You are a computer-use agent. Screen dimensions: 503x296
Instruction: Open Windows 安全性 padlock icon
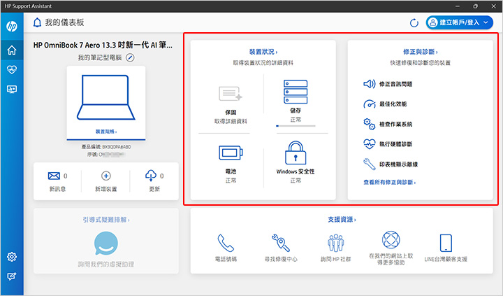click(x=296, y=153)
